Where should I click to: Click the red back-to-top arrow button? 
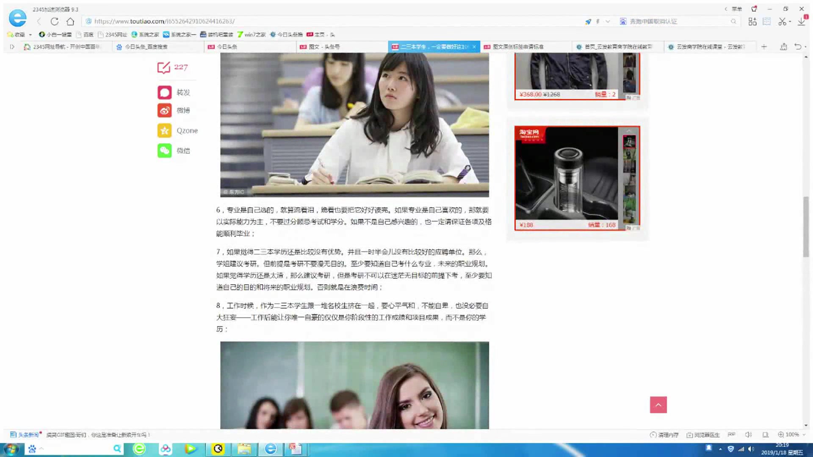(x=658, y=405)
